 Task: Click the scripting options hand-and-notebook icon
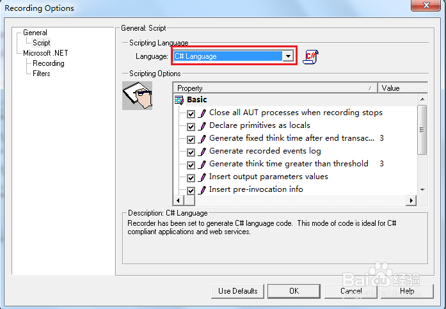(138, 95)
